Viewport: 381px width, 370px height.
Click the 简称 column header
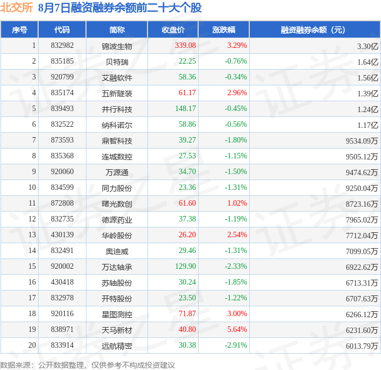[x=117, y=30]
